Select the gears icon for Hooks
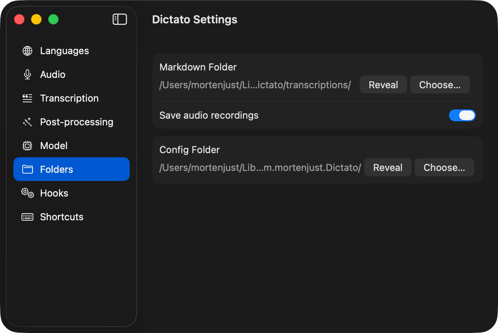This screenshot has width=498, height=333. 27,193
